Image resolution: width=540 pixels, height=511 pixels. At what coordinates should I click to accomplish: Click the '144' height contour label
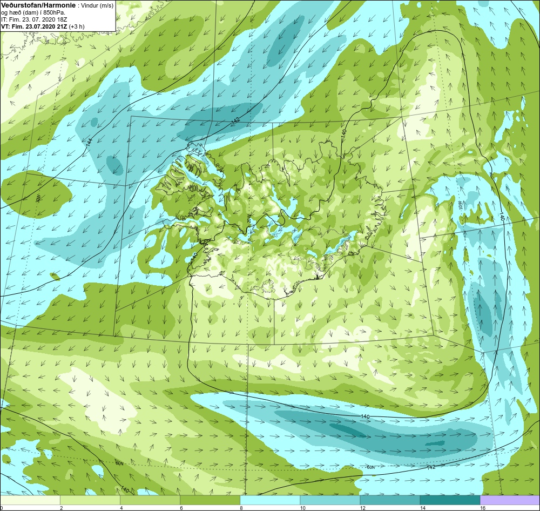coord(90,143)
